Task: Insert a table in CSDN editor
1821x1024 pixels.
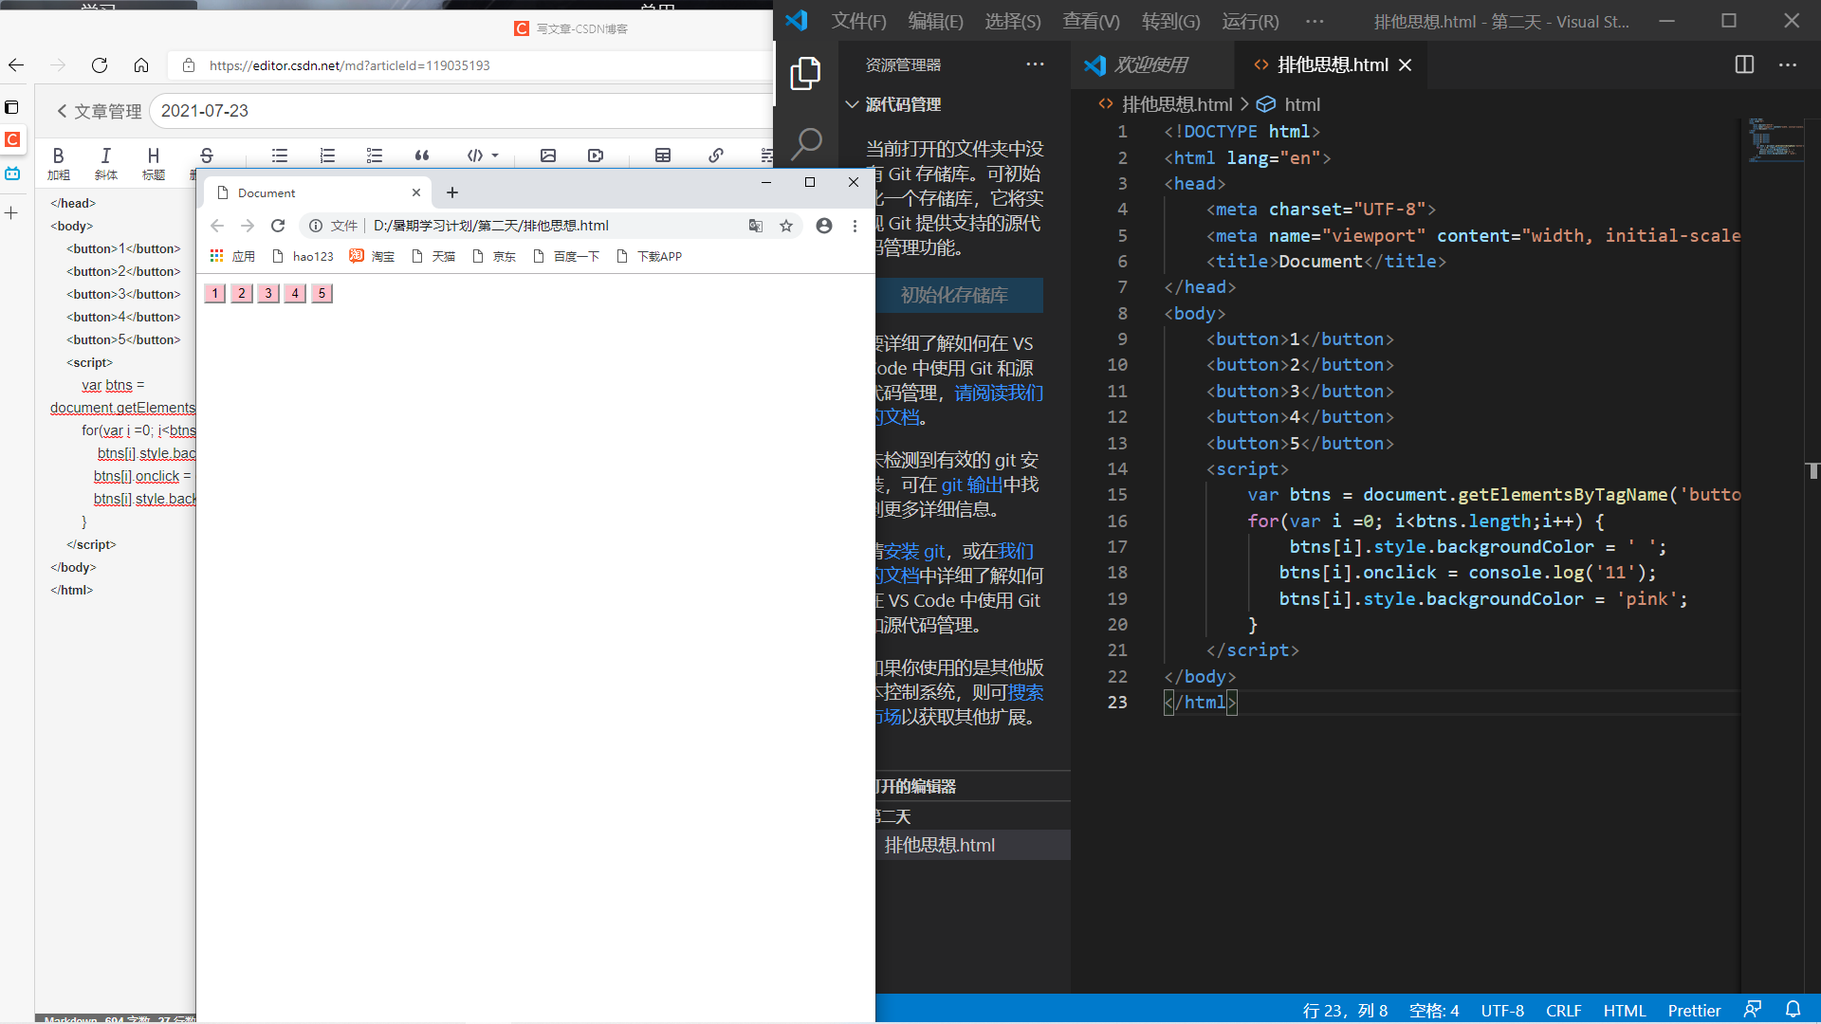Action: [x=663, y=155]
